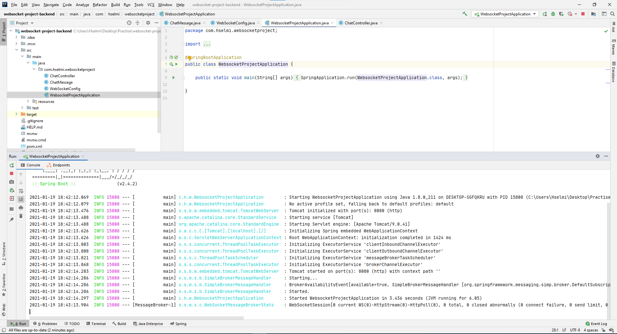Toggle the Favorites side tool window
The width and height of the screenshot is (617, 334).
(4, 285)
